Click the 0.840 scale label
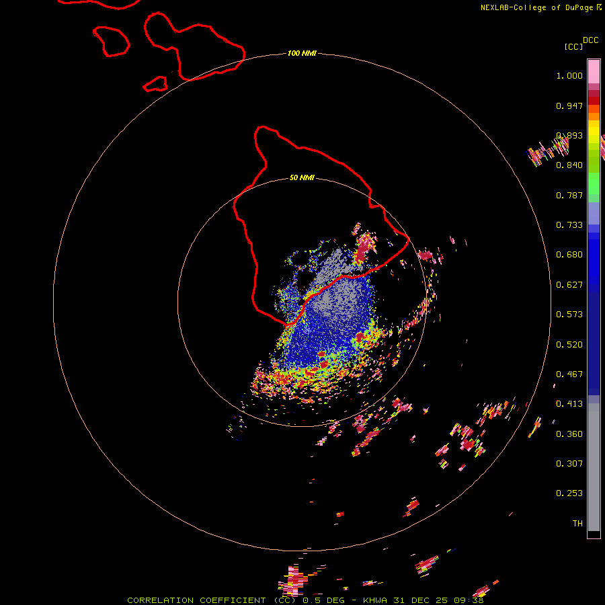Screen dimensions: 605x605 [569, 165]
